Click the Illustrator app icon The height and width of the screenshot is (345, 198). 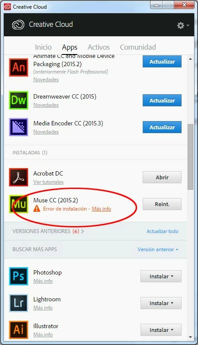coord(19,330)
